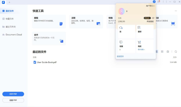This screenshot has width=181, height=107.
Task: Switch recent files to grid view
Action: pos(162,52)
